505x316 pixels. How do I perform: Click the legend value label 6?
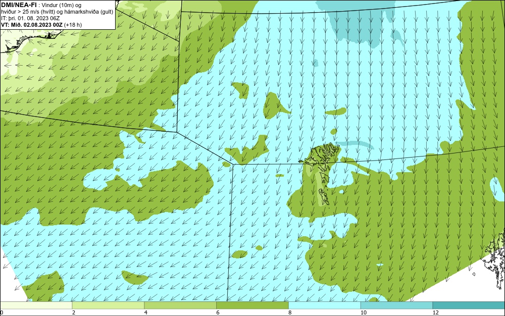pyautogui.click(x=218, y=312)
